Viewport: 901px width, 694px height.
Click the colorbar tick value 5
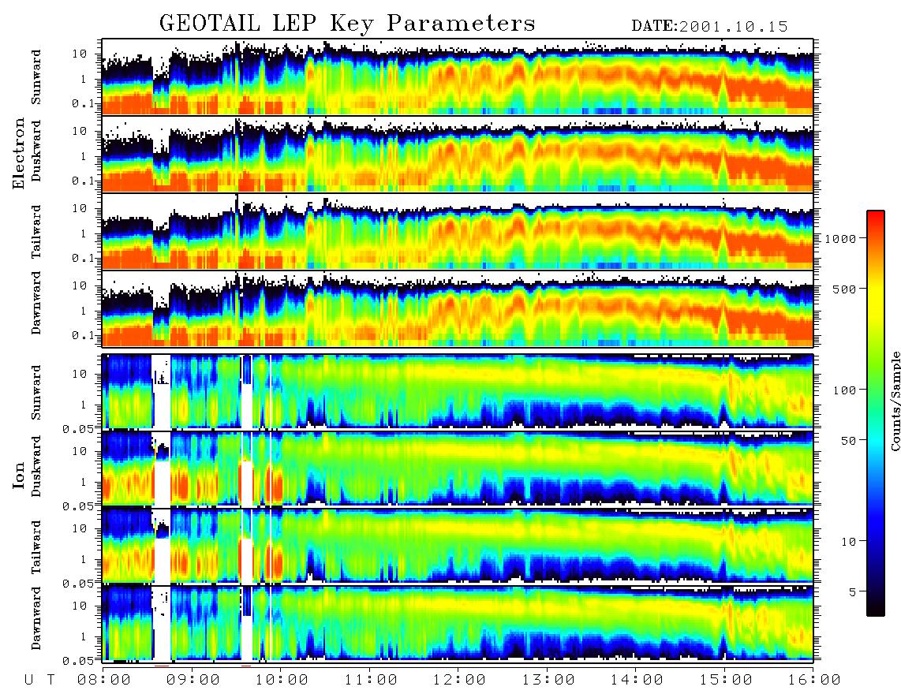pyautogui.click(x=853, y=591)
